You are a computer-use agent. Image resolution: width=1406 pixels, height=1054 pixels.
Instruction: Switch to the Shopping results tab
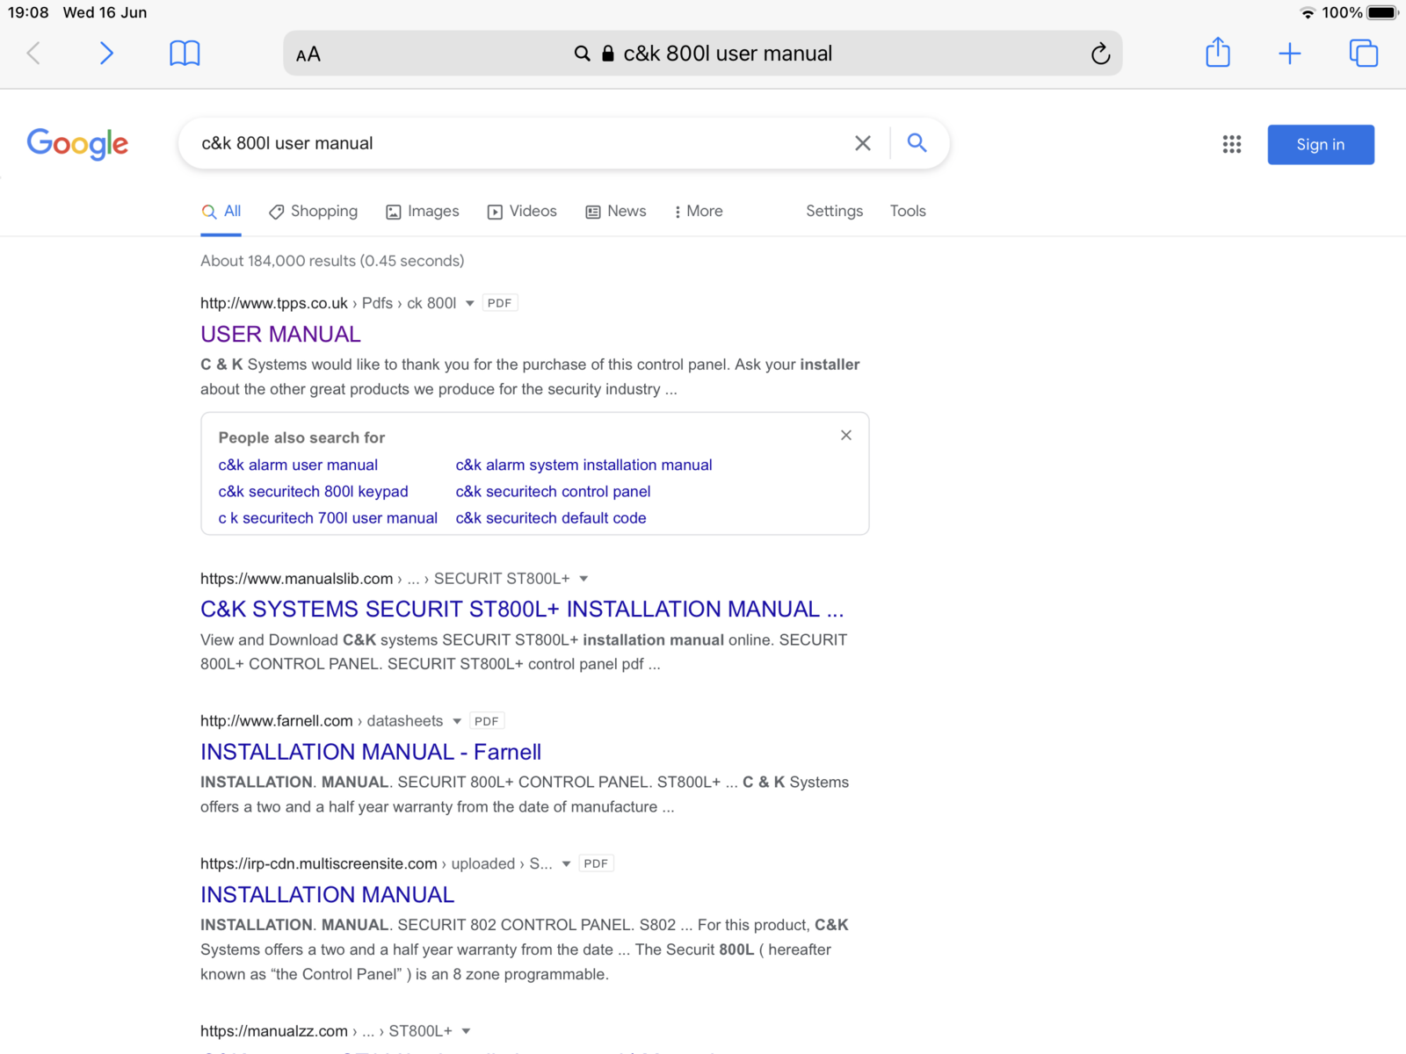(314, 212)
